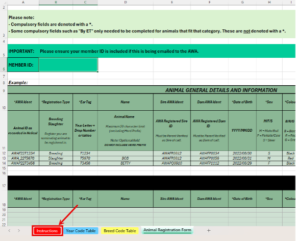Click the 'Sire AWA Ident' header in row 10
The height and width of the screenshot is (241, 296).
pyautogui.click(x=172, y=102)
